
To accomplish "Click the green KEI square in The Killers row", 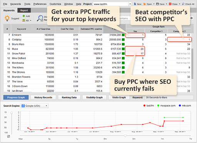I will (x=123, y=68).
